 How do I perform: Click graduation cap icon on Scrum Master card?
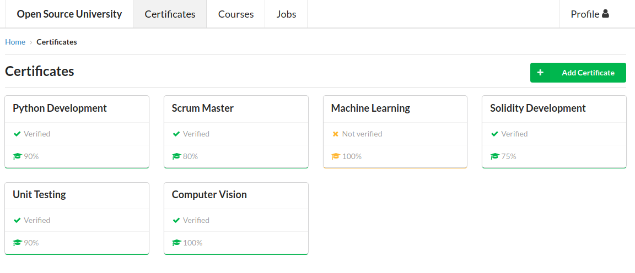click(x=176, y=156)
